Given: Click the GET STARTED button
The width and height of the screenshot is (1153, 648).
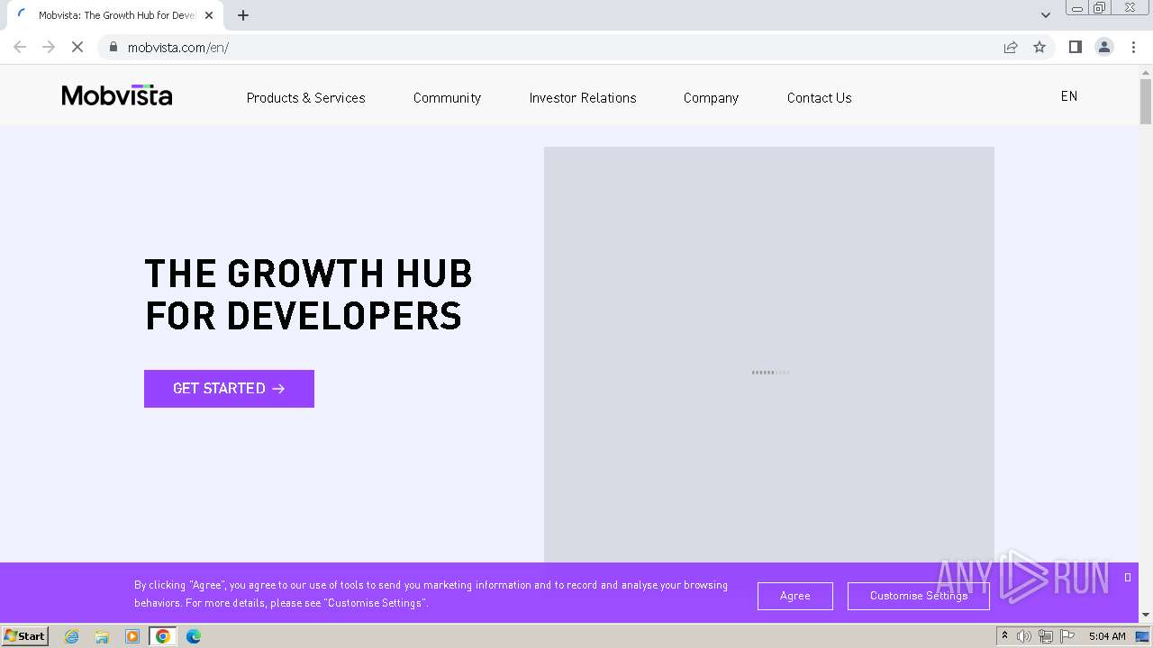Looking at the screenshot, I should [229, 389].
